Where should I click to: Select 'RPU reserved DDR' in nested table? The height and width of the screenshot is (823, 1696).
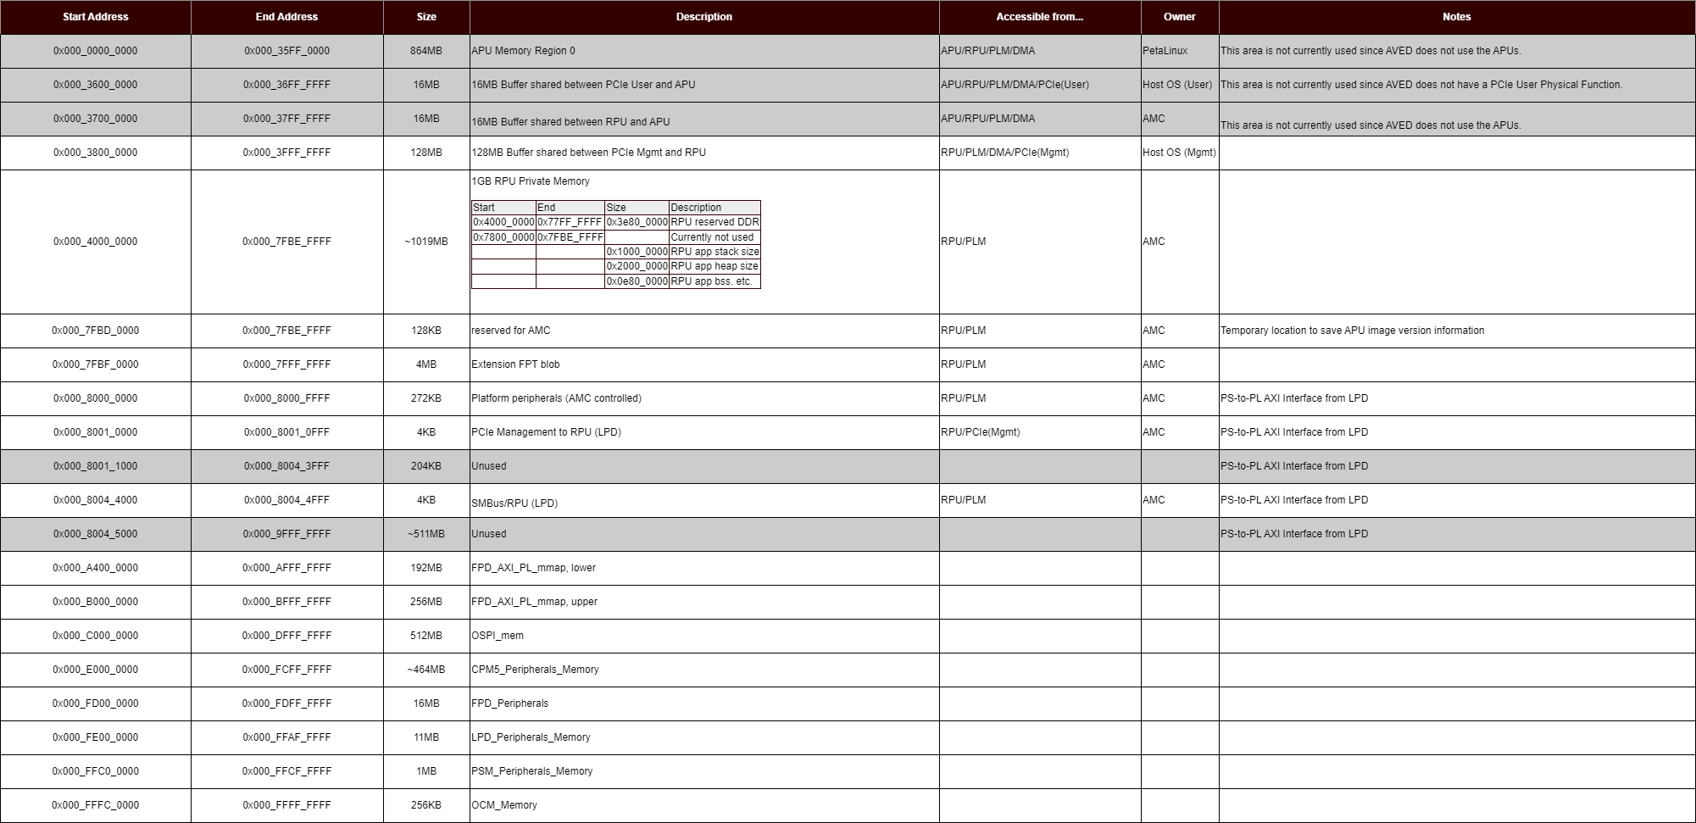pos(715,222)
